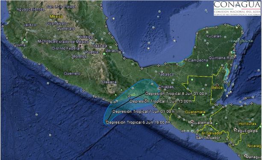This screenshot has width=262, height=160.
Task: Select the white Guatemala city label
Action: tap(202, 123)
